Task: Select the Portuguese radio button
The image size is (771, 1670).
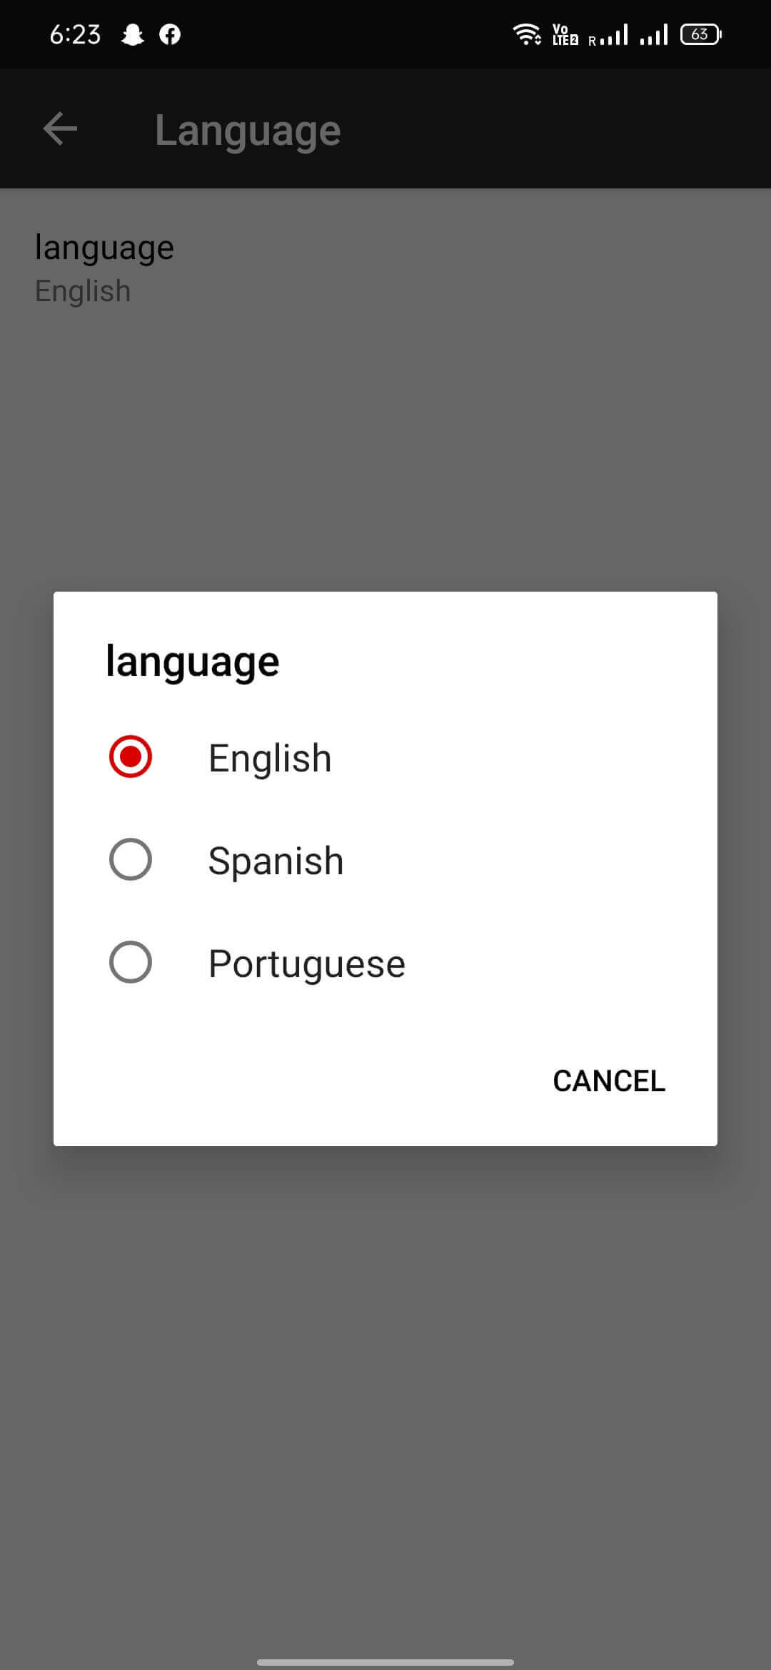Action: pyautogui.click(x=131, y=962)
